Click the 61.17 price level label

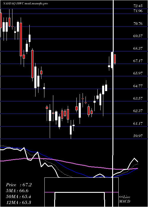point(138,124)
